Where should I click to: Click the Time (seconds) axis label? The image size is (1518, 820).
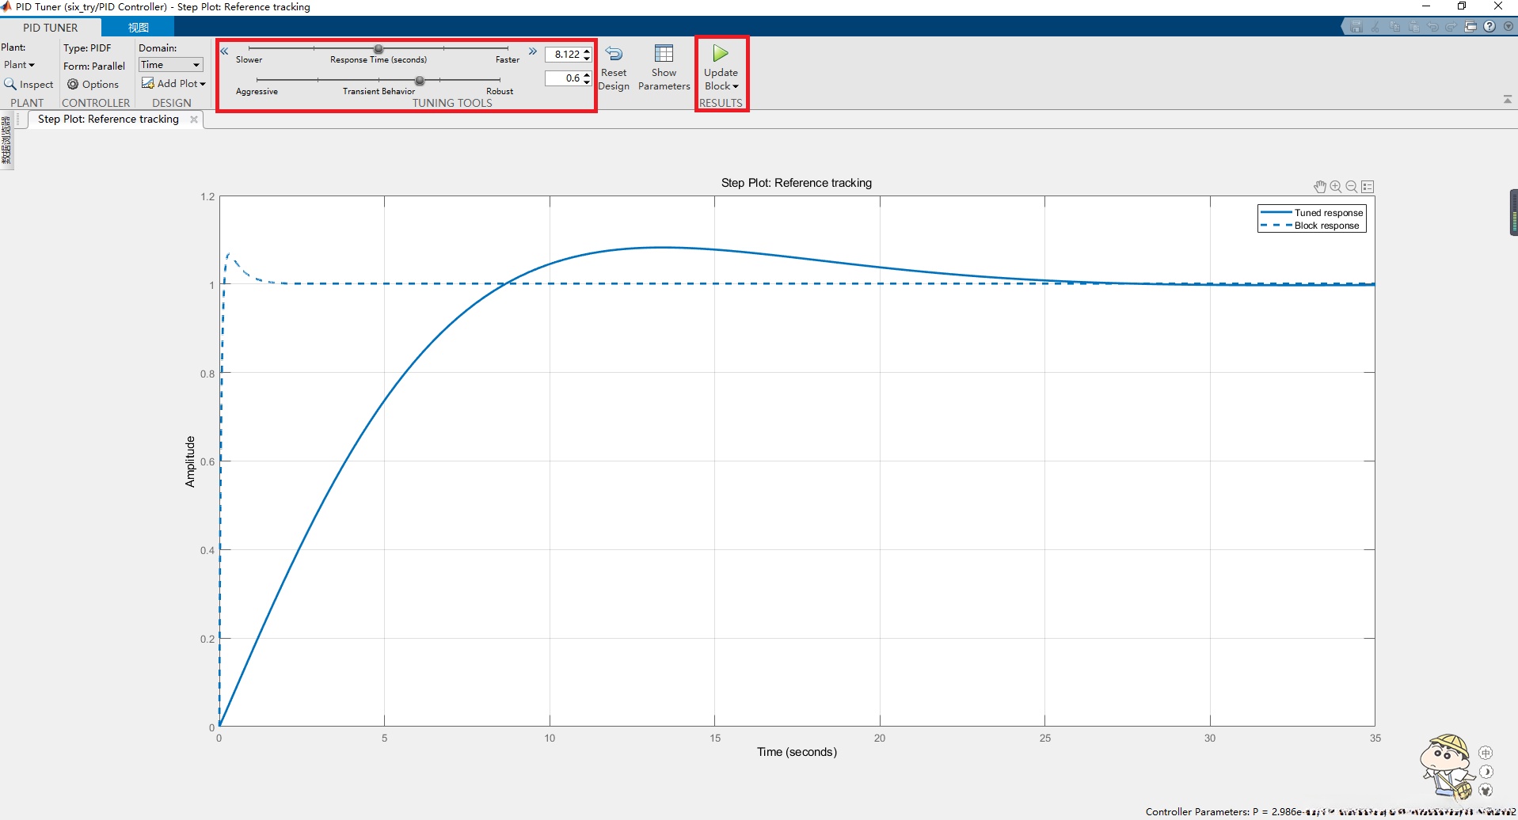(797, 752)
